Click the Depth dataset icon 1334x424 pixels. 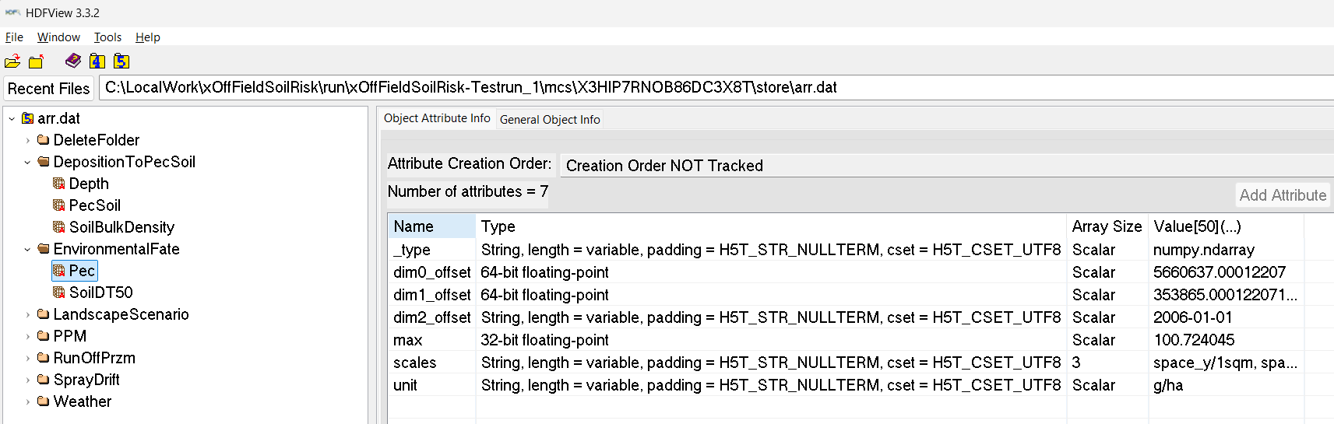pos(59,184)
